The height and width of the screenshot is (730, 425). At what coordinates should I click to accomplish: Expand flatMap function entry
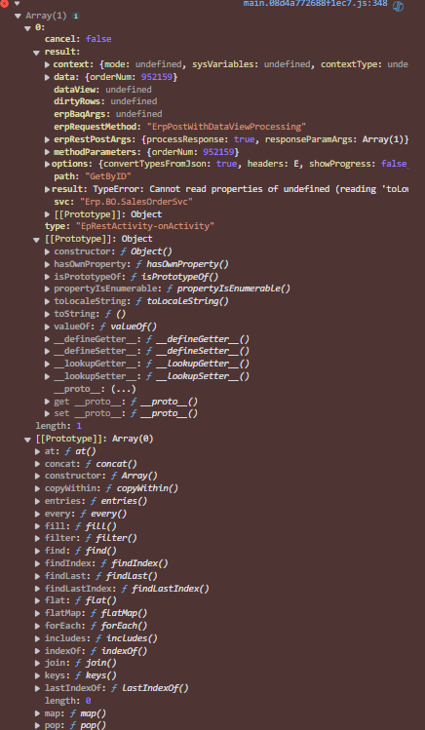(38, 613)
